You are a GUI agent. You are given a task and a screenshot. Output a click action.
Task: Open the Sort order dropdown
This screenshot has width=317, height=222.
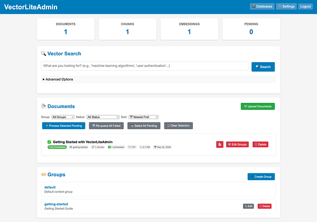(144, 117)
